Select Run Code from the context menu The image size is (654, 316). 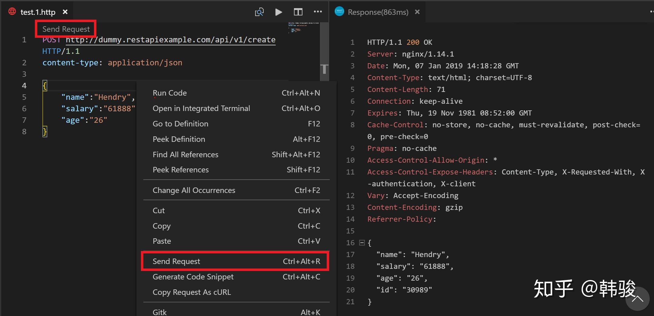[x=170, y=93]
